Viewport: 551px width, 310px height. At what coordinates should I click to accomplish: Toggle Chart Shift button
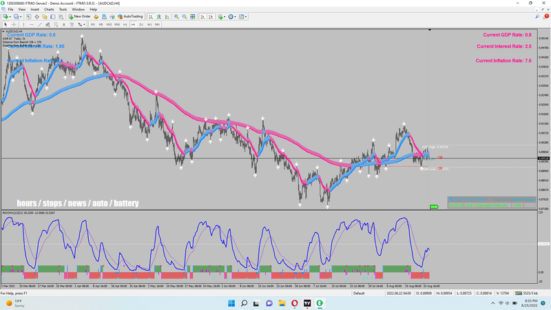coord(211,17)
